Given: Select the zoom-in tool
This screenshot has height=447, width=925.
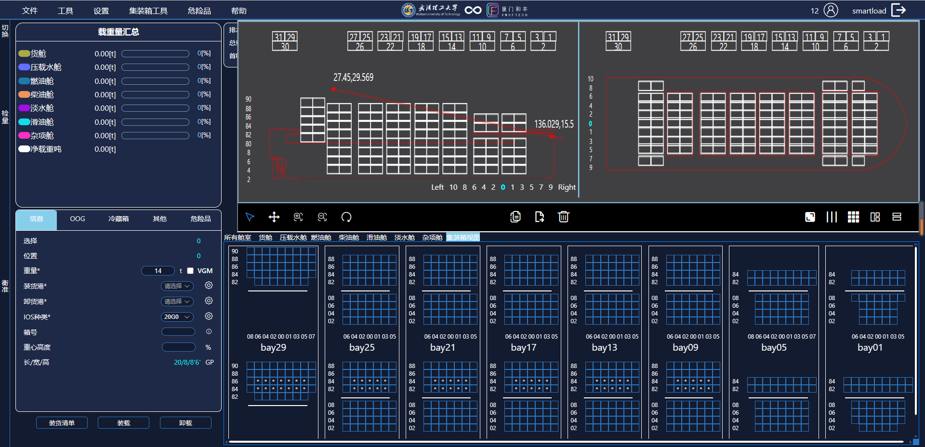Looking at the screenshot, I should click(x=298, y=217).
